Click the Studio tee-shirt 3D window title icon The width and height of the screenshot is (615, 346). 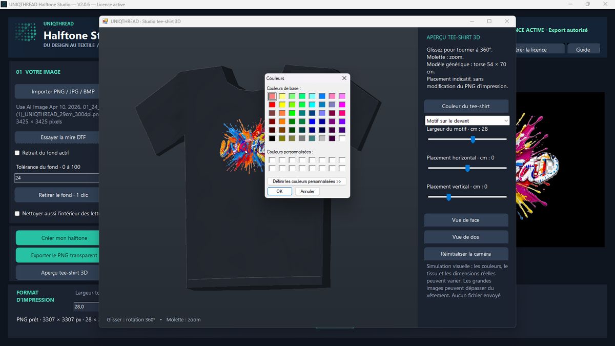click(x=106, y=21)
